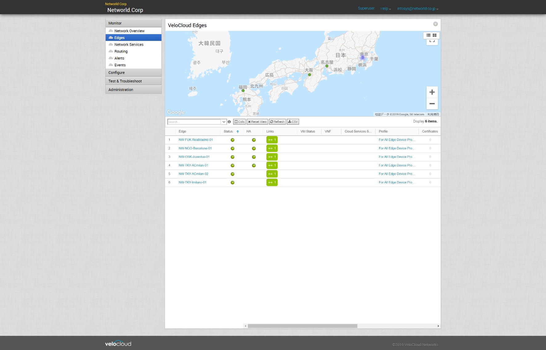This screenshot has width=546, height=350.
Task: Refresh the edges table
Action: coord(277,122)
